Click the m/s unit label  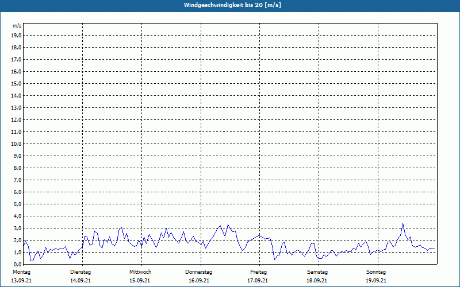pyautogui.click(x=17, y=26)
